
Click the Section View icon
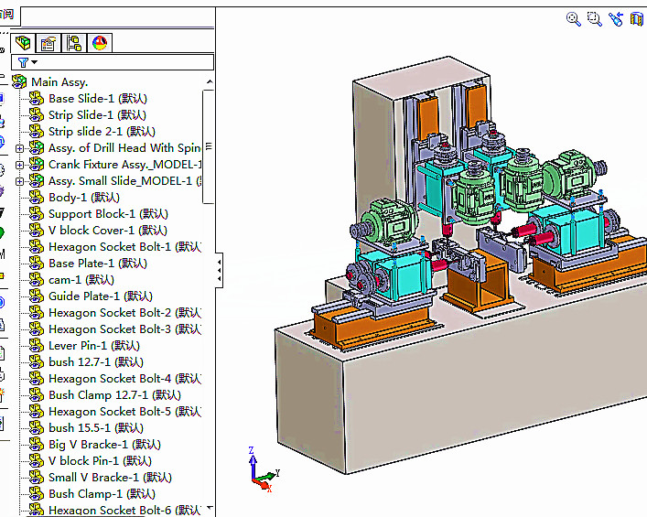(x=637, y=19)
